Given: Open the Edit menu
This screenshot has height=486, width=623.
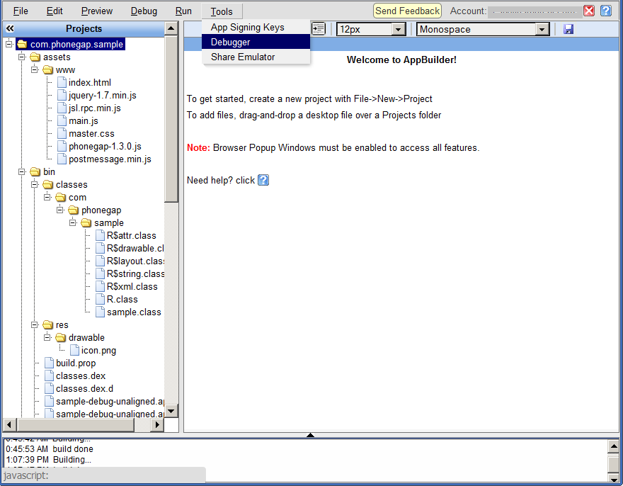Looking at the screenshot, I should point(55,11).
